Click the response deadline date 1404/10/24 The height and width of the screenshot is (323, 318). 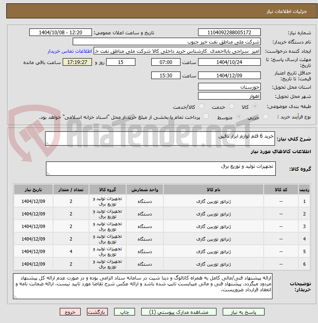[x=229, y=62]
